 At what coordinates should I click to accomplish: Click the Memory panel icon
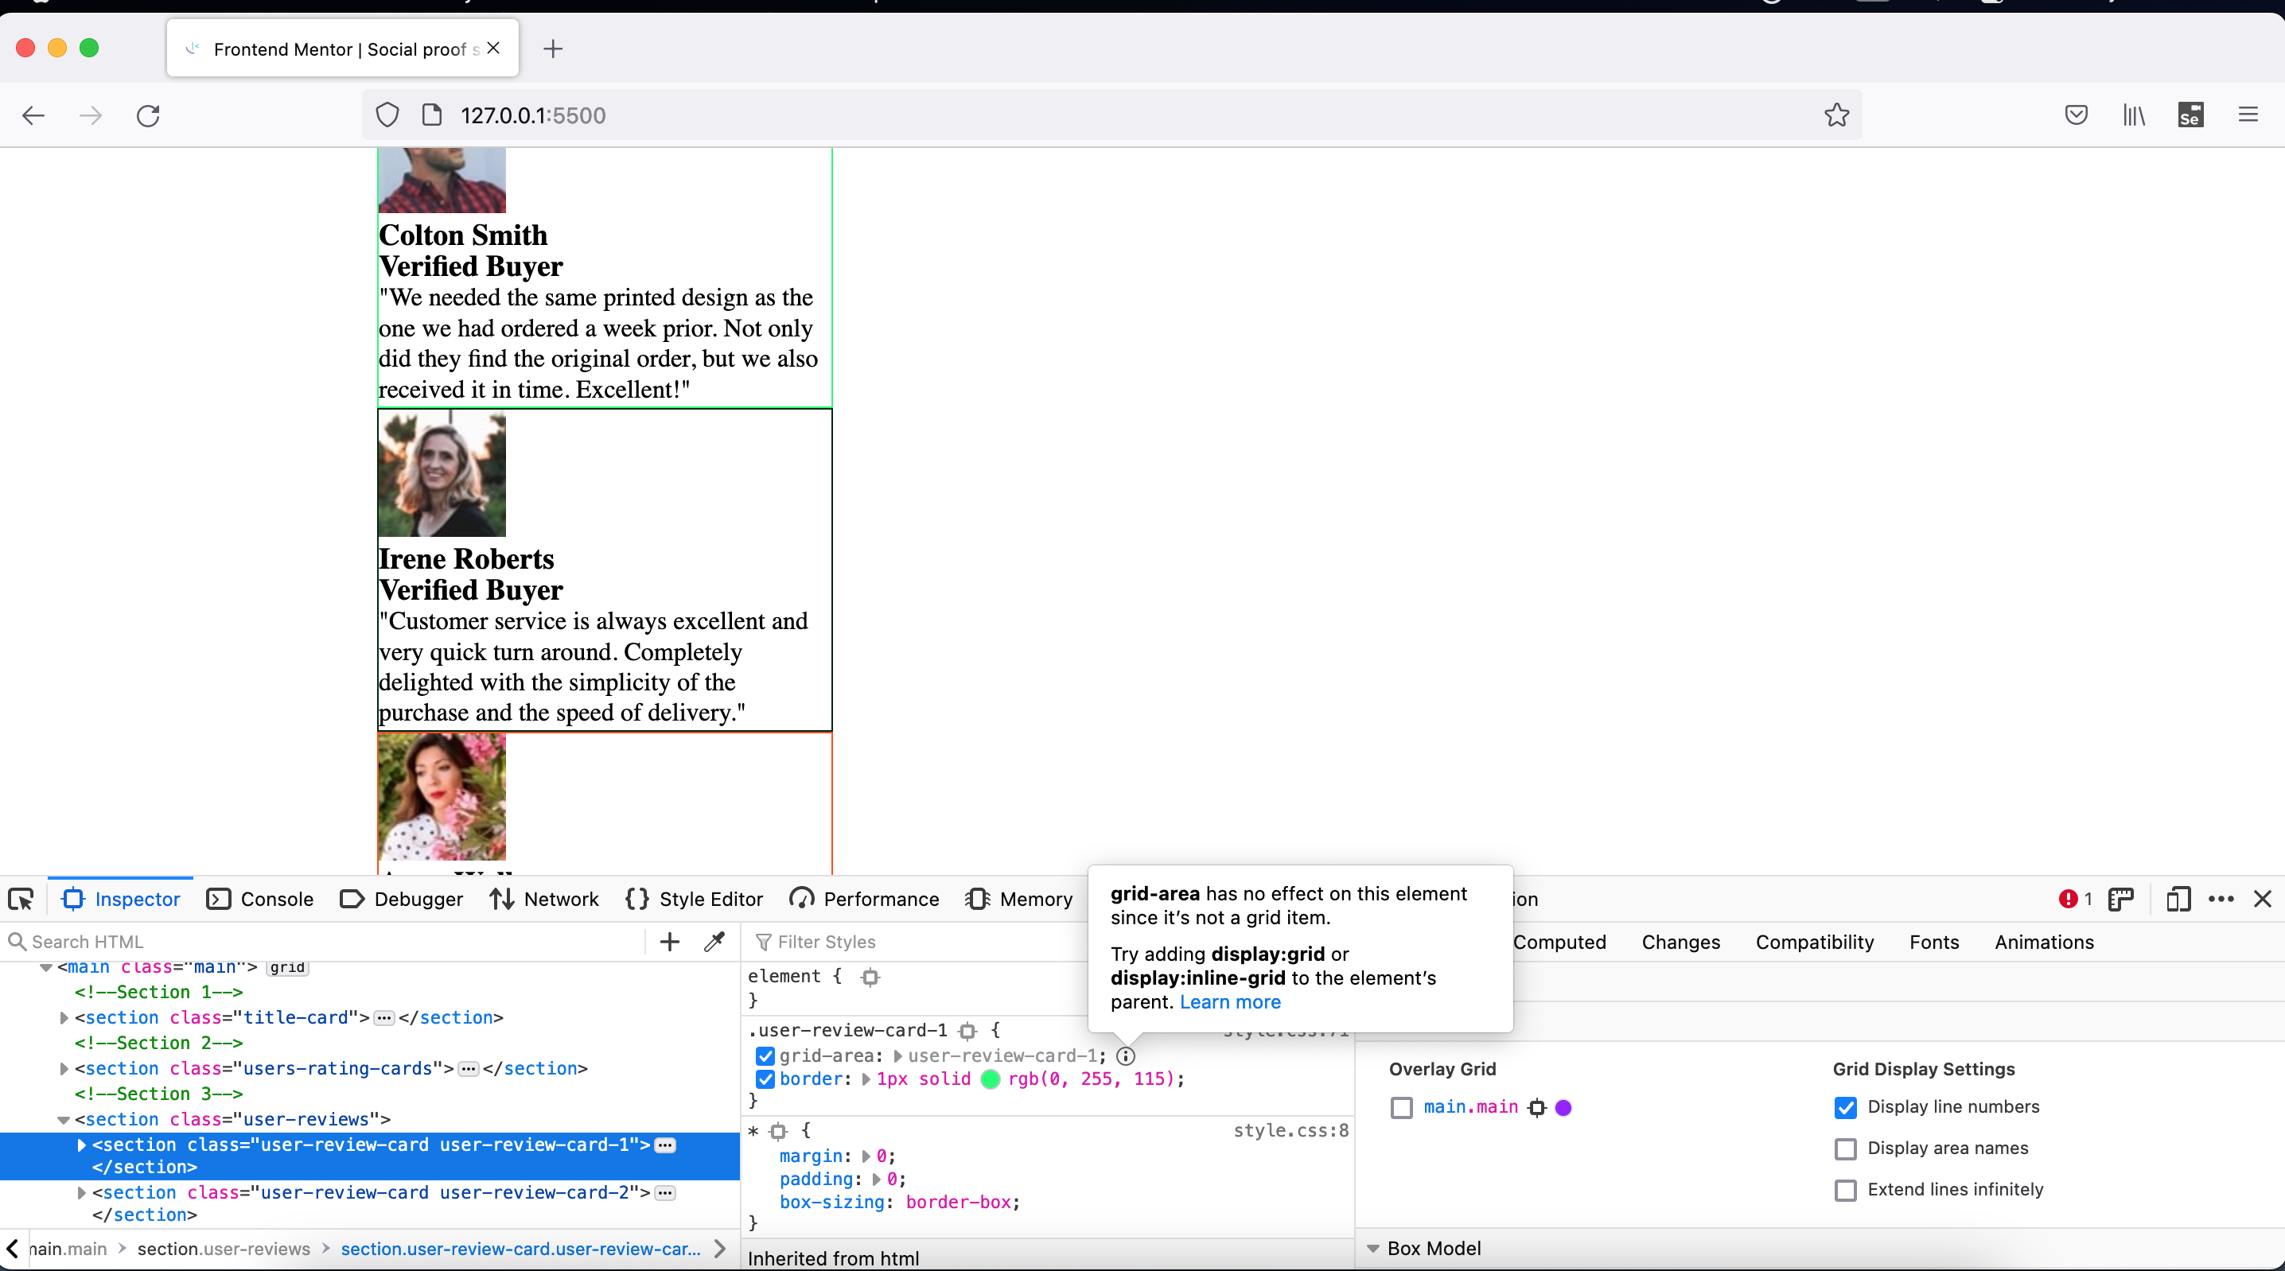coord(1034,899)
